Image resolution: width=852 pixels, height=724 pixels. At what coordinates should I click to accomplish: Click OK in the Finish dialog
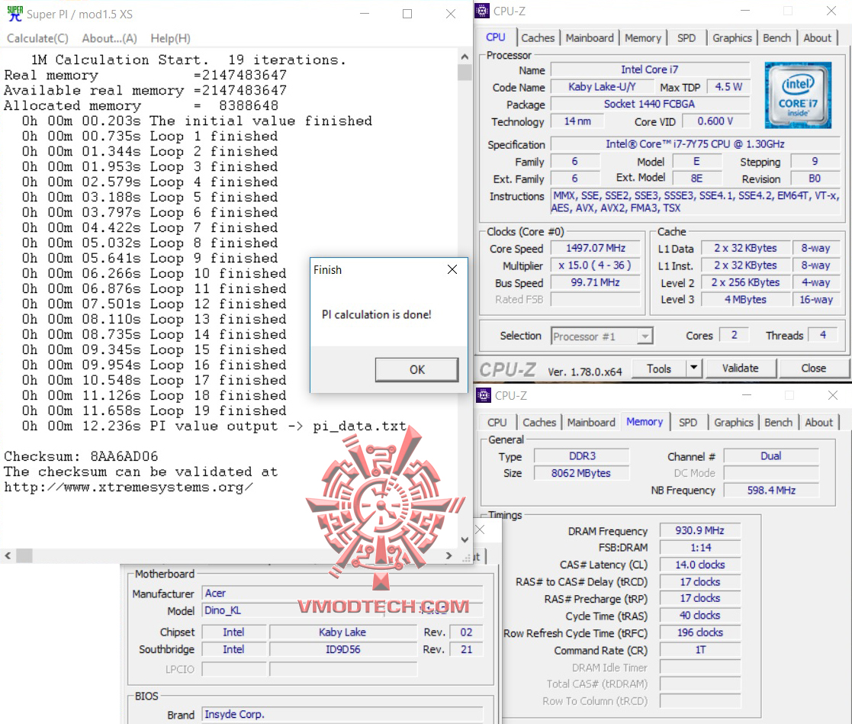416,369
